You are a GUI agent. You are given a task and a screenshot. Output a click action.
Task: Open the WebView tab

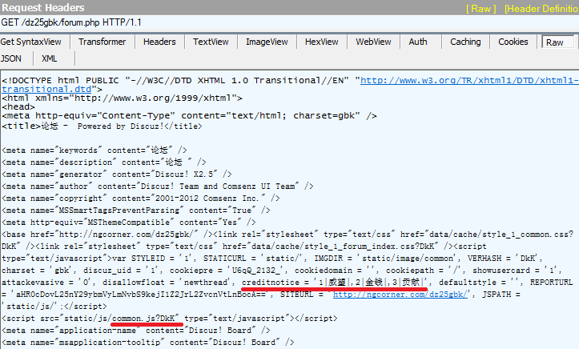coord(373,42)
